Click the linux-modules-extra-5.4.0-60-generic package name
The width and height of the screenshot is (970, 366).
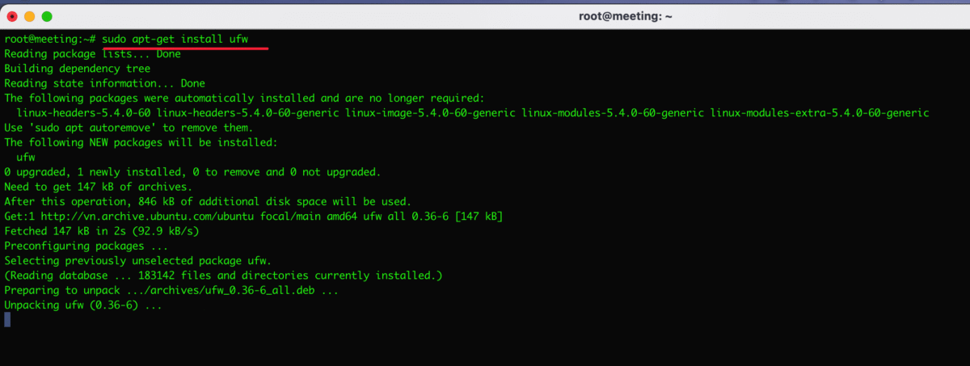point(820,113)
